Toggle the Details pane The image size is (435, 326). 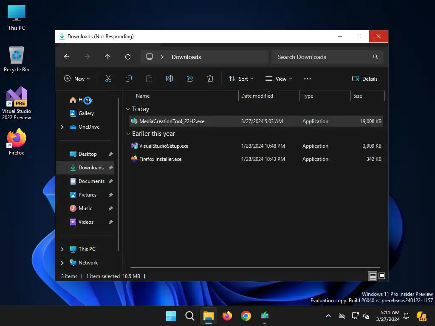pos(364,79)
